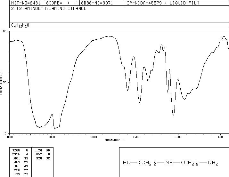Click the 50 transmittance axis label

(5, 82)
